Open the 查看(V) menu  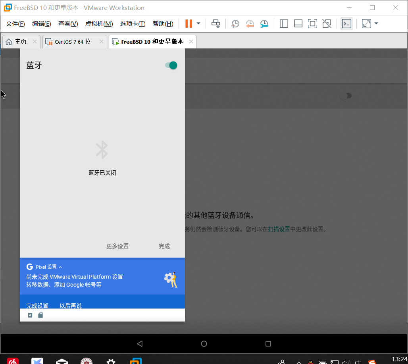point(68,24)
